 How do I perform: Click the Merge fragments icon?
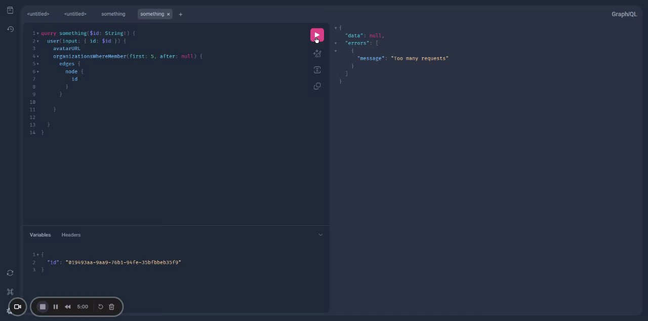[x=317, y=70]
